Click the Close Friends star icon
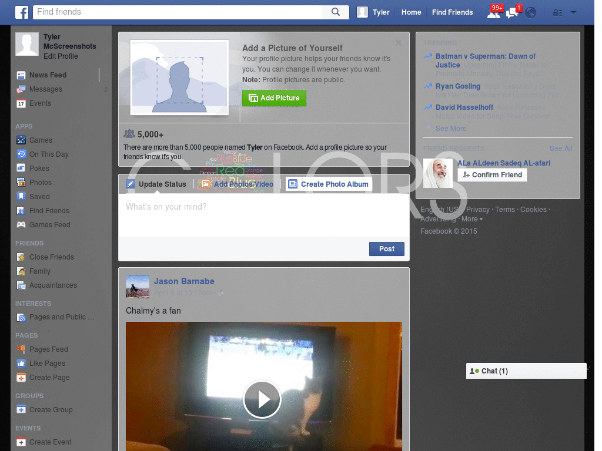Image resolution: width=602 pixels, height=451 pixels. coord(21,257)
